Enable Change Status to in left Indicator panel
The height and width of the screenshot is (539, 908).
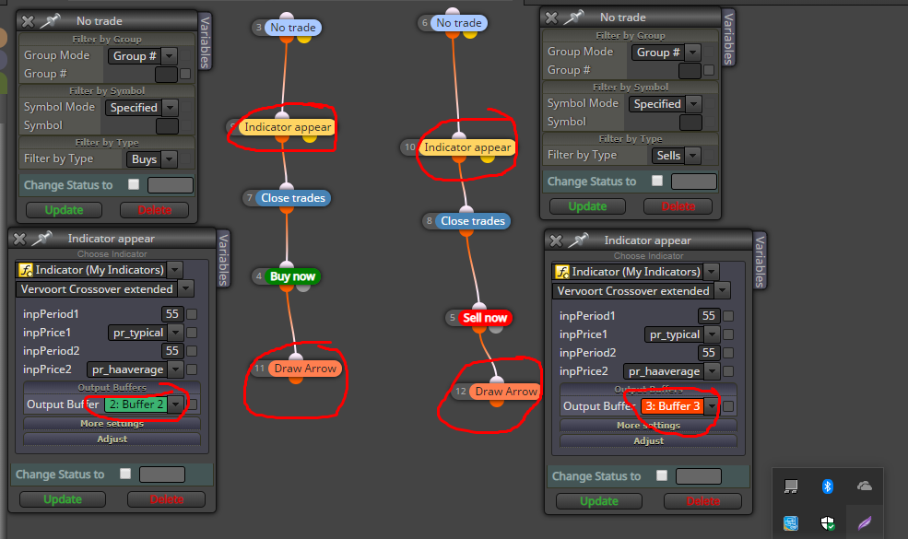(x=125, y=474)
